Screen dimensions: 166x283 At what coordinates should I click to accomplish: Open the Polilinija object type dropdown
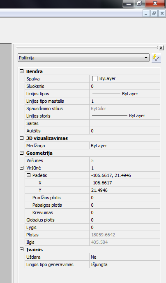[x=83, y=58]
